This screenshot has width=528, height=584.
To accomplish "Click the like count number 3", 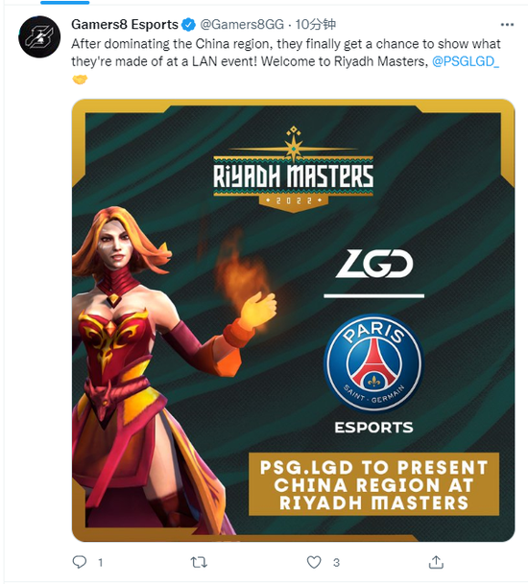I will (336, 562).
